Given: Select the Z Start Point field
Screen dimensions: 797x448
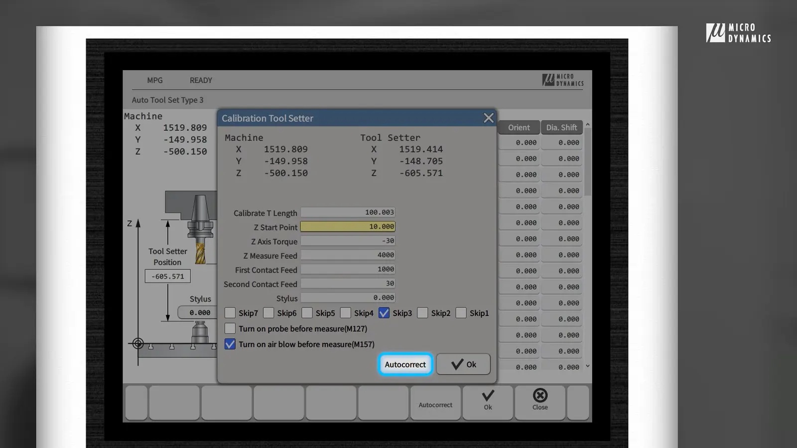Looking at the screenshot, I should (x=348, y=227).
